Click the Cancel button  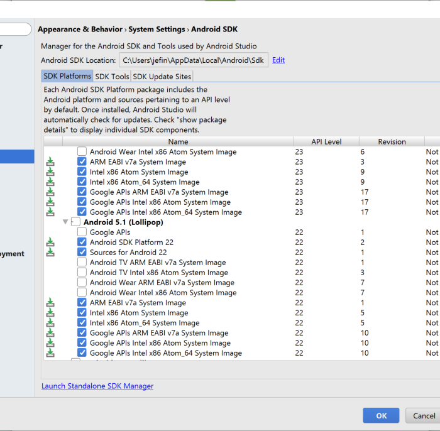tap(424, 415)
